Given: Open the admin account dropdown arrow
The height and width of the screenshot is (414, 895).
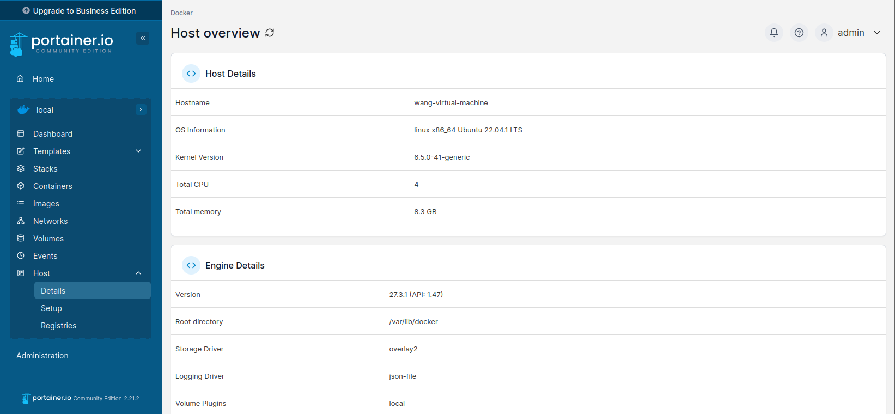Looking at the screenshot, I should point(877,33).
